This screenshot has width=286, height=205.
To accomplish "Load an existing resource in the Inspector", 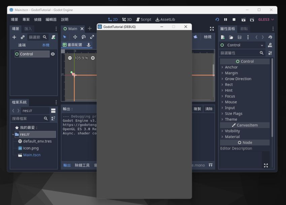I will coord(231,37).
